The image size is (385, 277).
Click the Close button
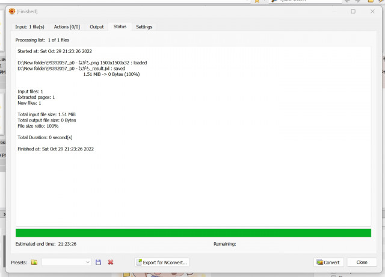point(362,263)
